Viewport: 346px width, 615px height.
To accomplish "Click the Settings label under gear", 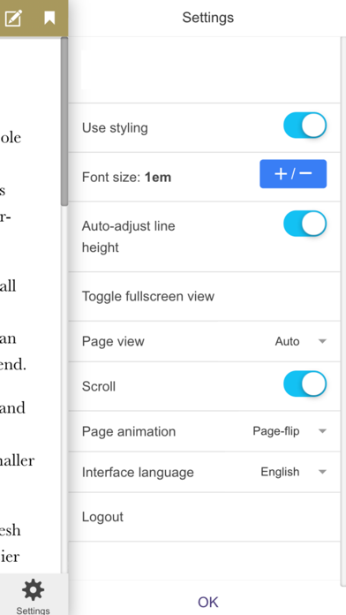I will click(x=33, y=611).
